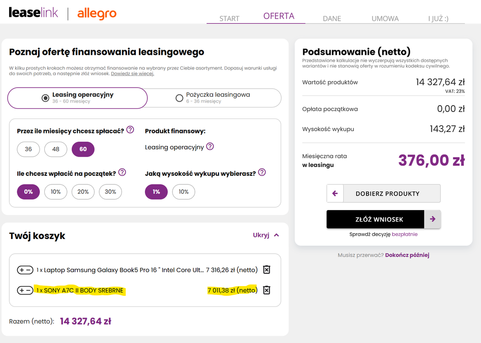Image resolution: width=481 pixels, height=343 pixels.
Task: Pick 20% initial payment option
Action: [x=83, y=192]
